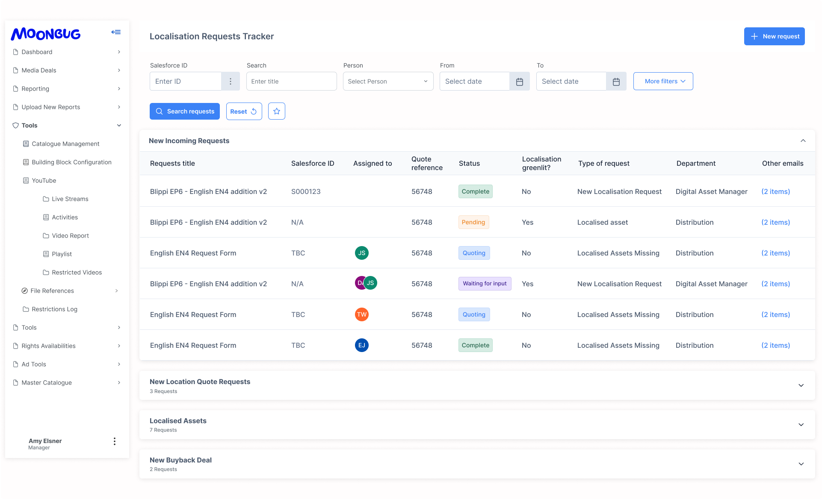Click the Enter title search field
The image size is (822, 499).
point(291,81)
